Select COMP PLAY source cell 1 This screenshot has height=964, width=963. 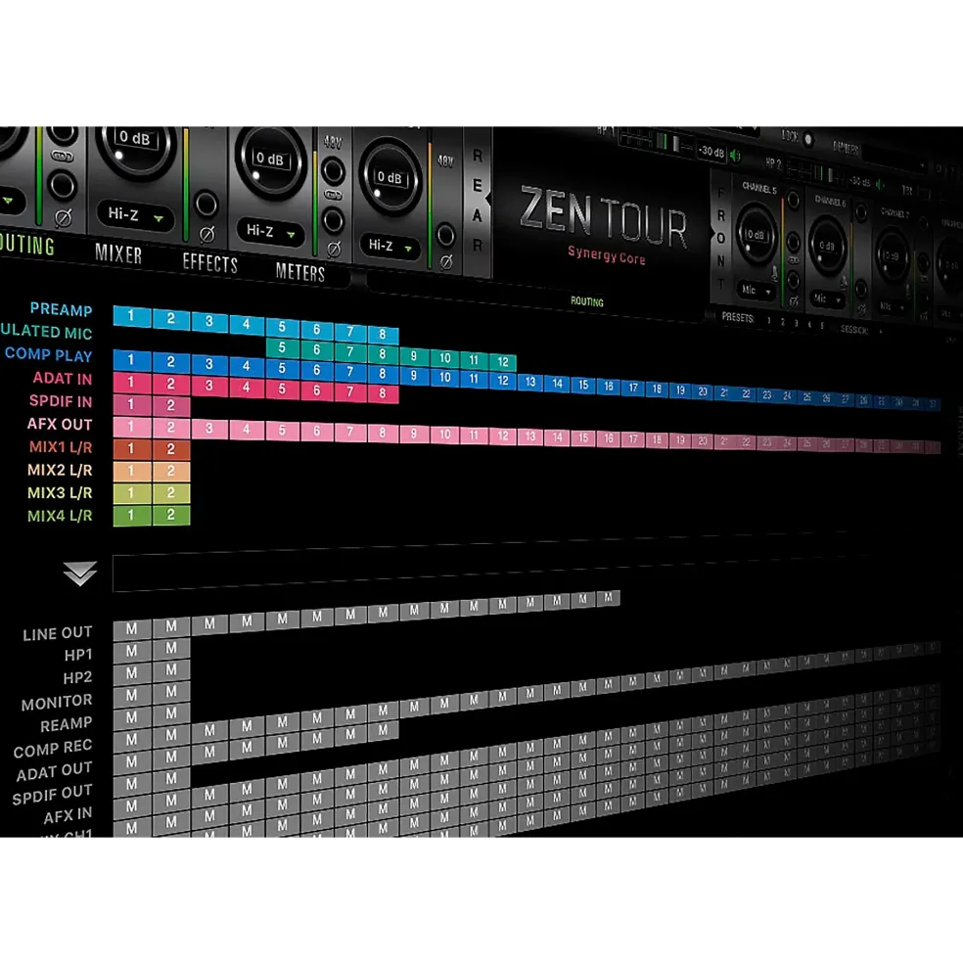[131, 360]
